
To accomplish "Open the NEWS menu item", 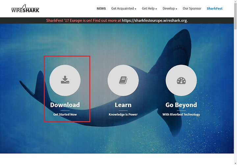I will coord(101,9).
